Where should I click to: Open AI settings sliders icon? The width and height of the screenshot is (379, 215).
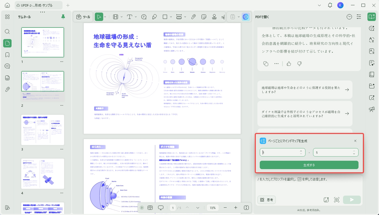click(359, 17)
